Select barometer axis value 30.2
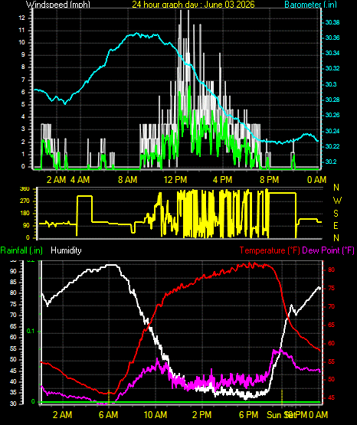Viewport: 357px width, 425px height. coord(331,162)
